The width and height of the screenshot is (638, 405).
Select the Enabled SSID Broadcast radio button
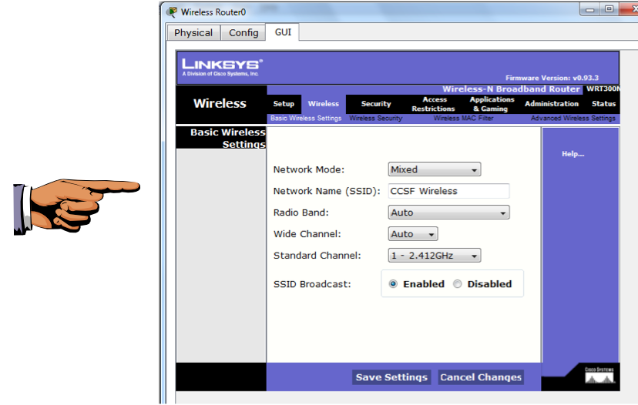(x=393, y=284)
